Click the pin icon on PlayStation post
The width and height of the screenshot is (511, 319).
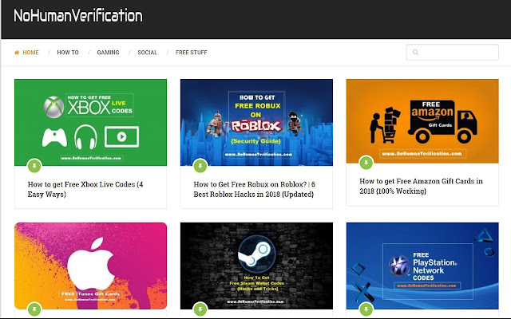click(366, 309)
